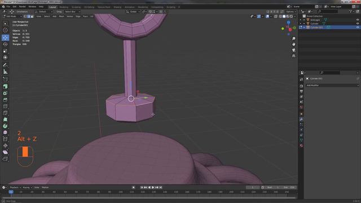This screenshot has width=361, height=203.
Task: Expand the birdcage1 outliner row
Action: (x=304, y=20)
